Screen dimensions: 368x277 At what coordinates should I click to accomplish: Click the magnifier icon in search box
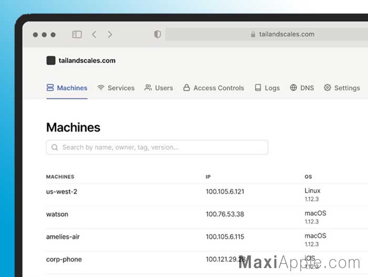pos(55,147)
